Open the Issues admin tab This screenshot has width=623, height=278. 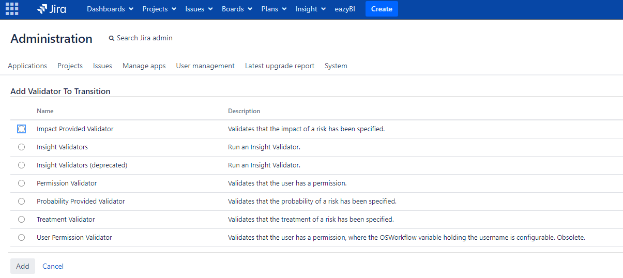click(x=102, y=66)
